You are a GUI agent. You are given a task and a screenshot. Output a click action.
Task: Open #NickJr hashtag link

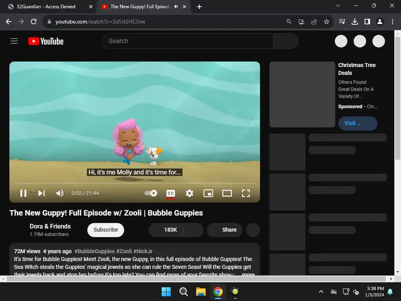(143, 251)
